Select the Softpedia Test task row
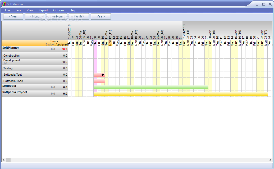274x169 pixels. click(x=35, y=75)
